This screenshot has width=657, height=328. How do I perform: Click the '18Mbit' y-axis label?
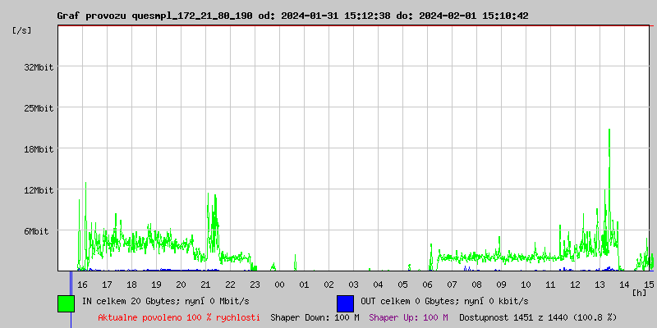(x=39, y=149)
